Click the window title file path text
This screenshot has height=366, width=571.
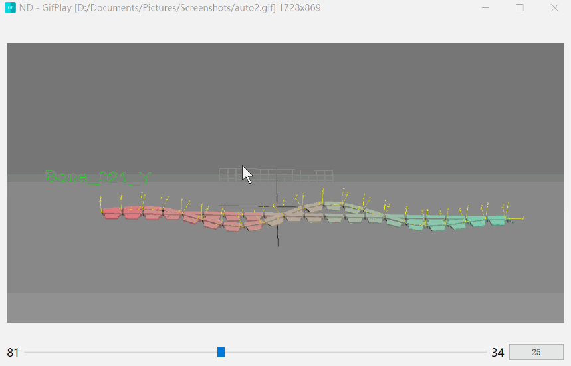[x=199, y=8]
